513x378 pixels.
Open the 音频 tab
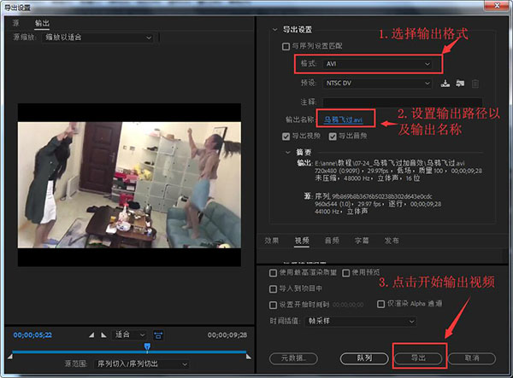332,241
